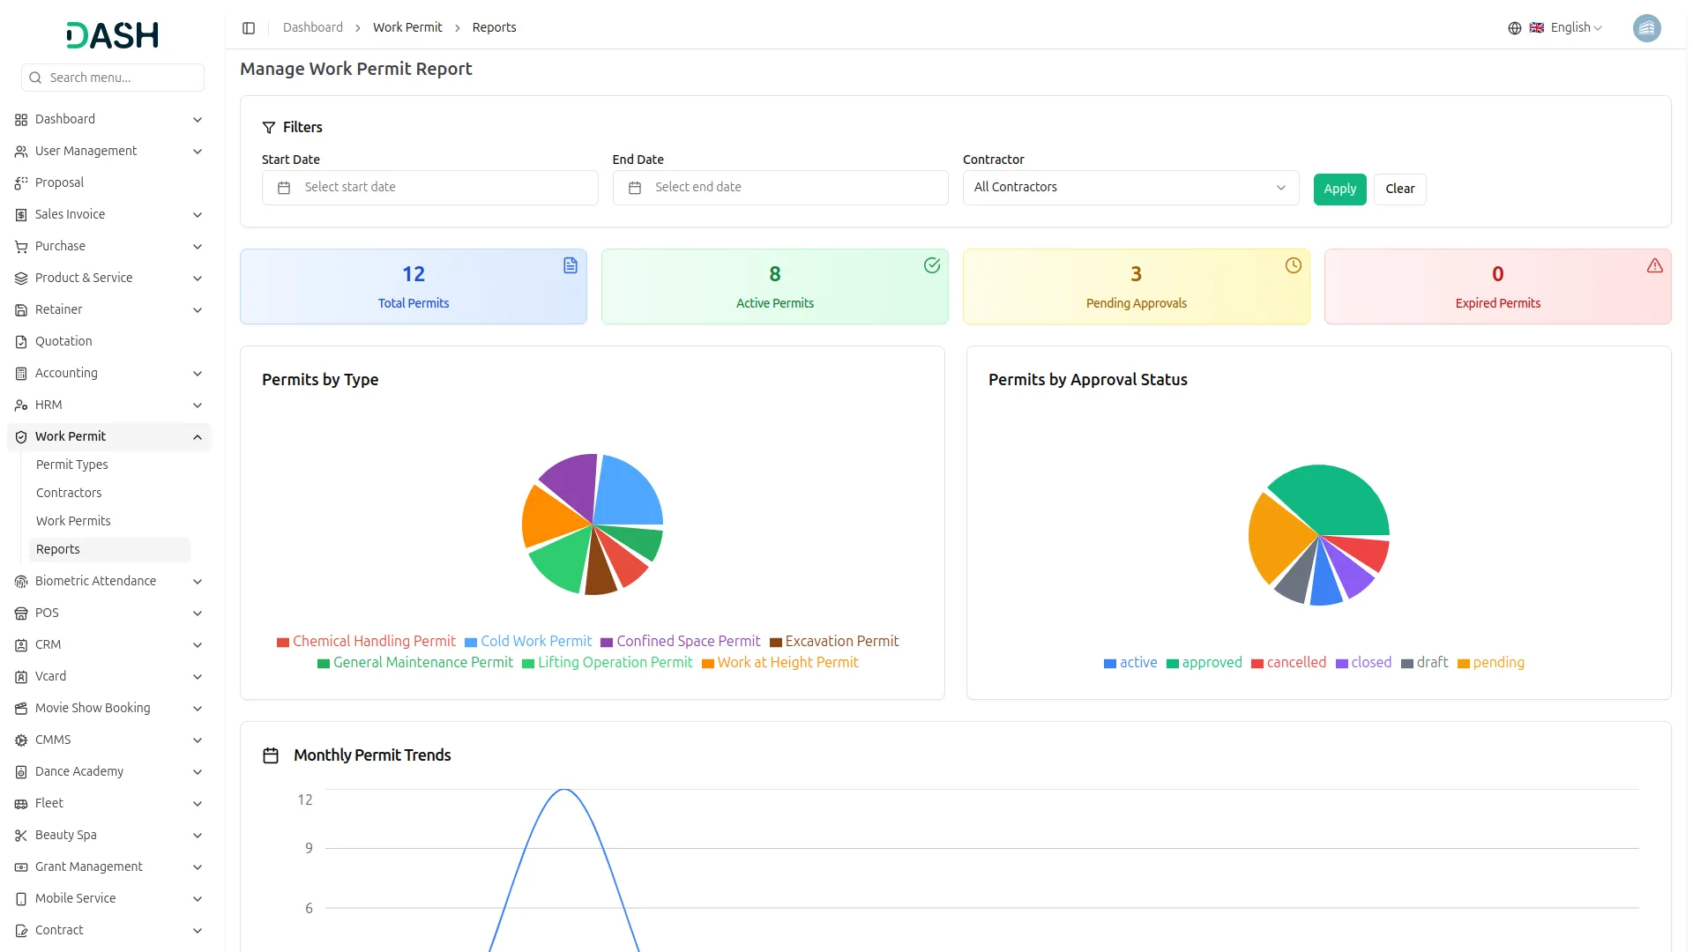This screenshot has width=1693, height=952.
Task: Click the Start Date input field
Action: tap(430, 188)
